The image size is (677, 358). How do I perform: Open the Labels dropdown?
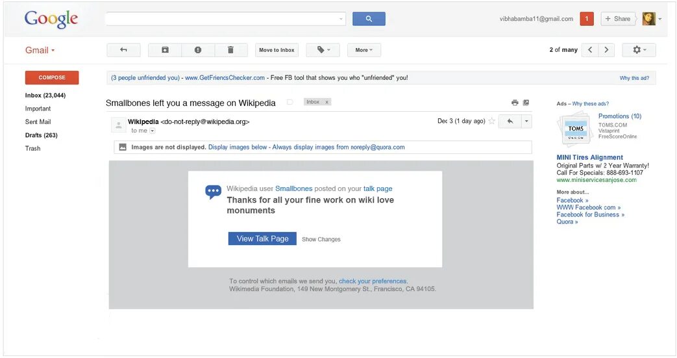(323, 50)
